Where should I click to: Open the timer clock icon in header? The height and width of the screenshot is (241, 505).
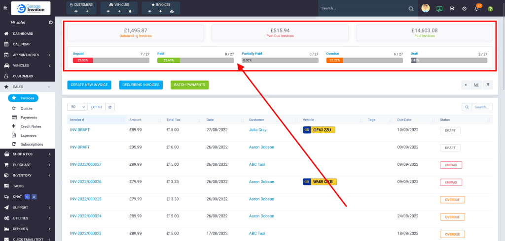coord(465,9)
